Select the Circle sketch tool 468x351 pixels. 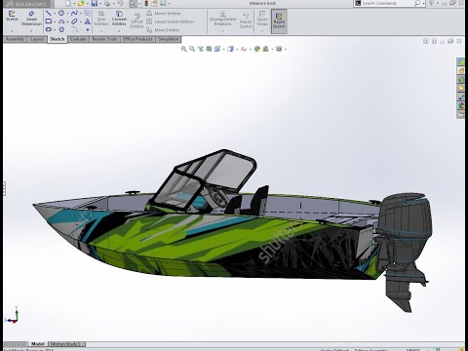[x=61, y=13]
